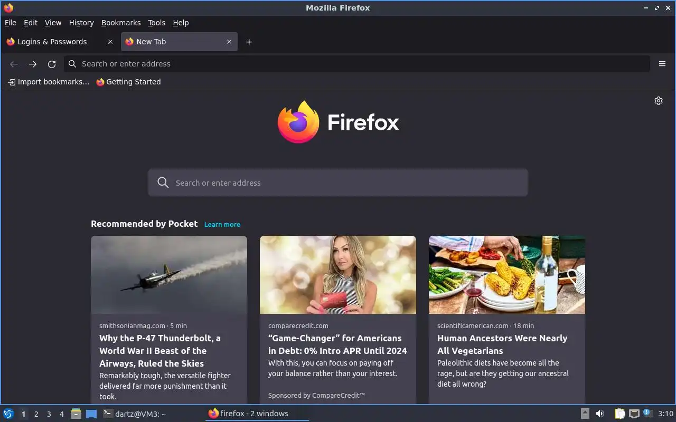This screenshot has height=422, width=676.
Task: Click magnifier icon in page search box
Action: [163, 183]
